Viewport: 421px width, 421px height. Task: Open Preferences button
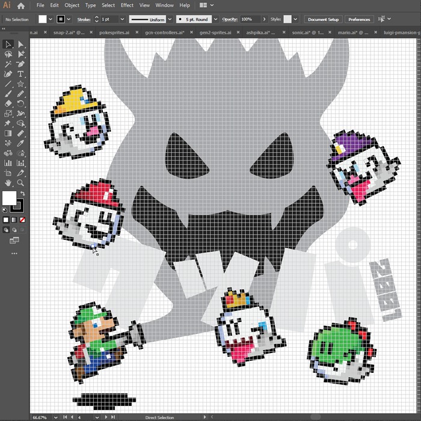(359, 19)
